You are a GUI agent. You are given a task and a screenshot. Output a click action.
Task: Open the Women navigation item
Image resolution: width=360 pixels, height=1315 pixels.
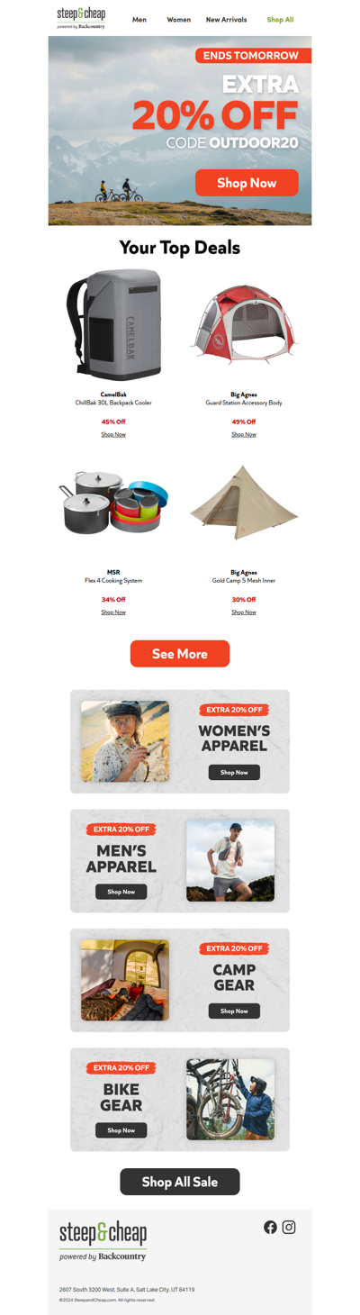(x=178, y=19)
